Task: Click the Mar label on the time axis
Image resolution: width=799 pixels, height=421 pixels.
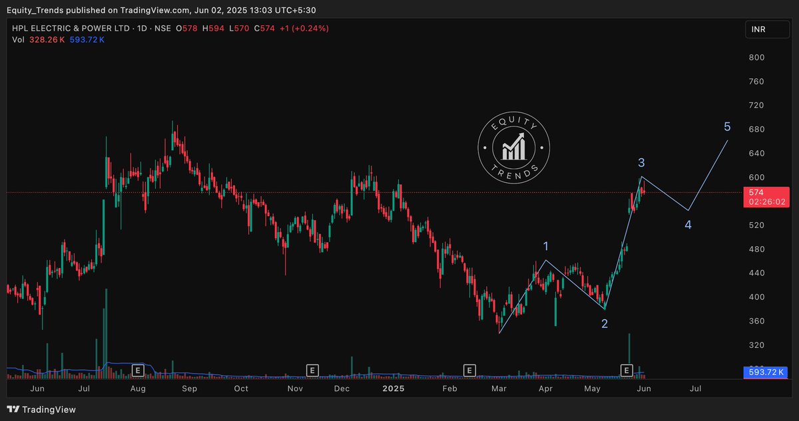Action: 498,388
